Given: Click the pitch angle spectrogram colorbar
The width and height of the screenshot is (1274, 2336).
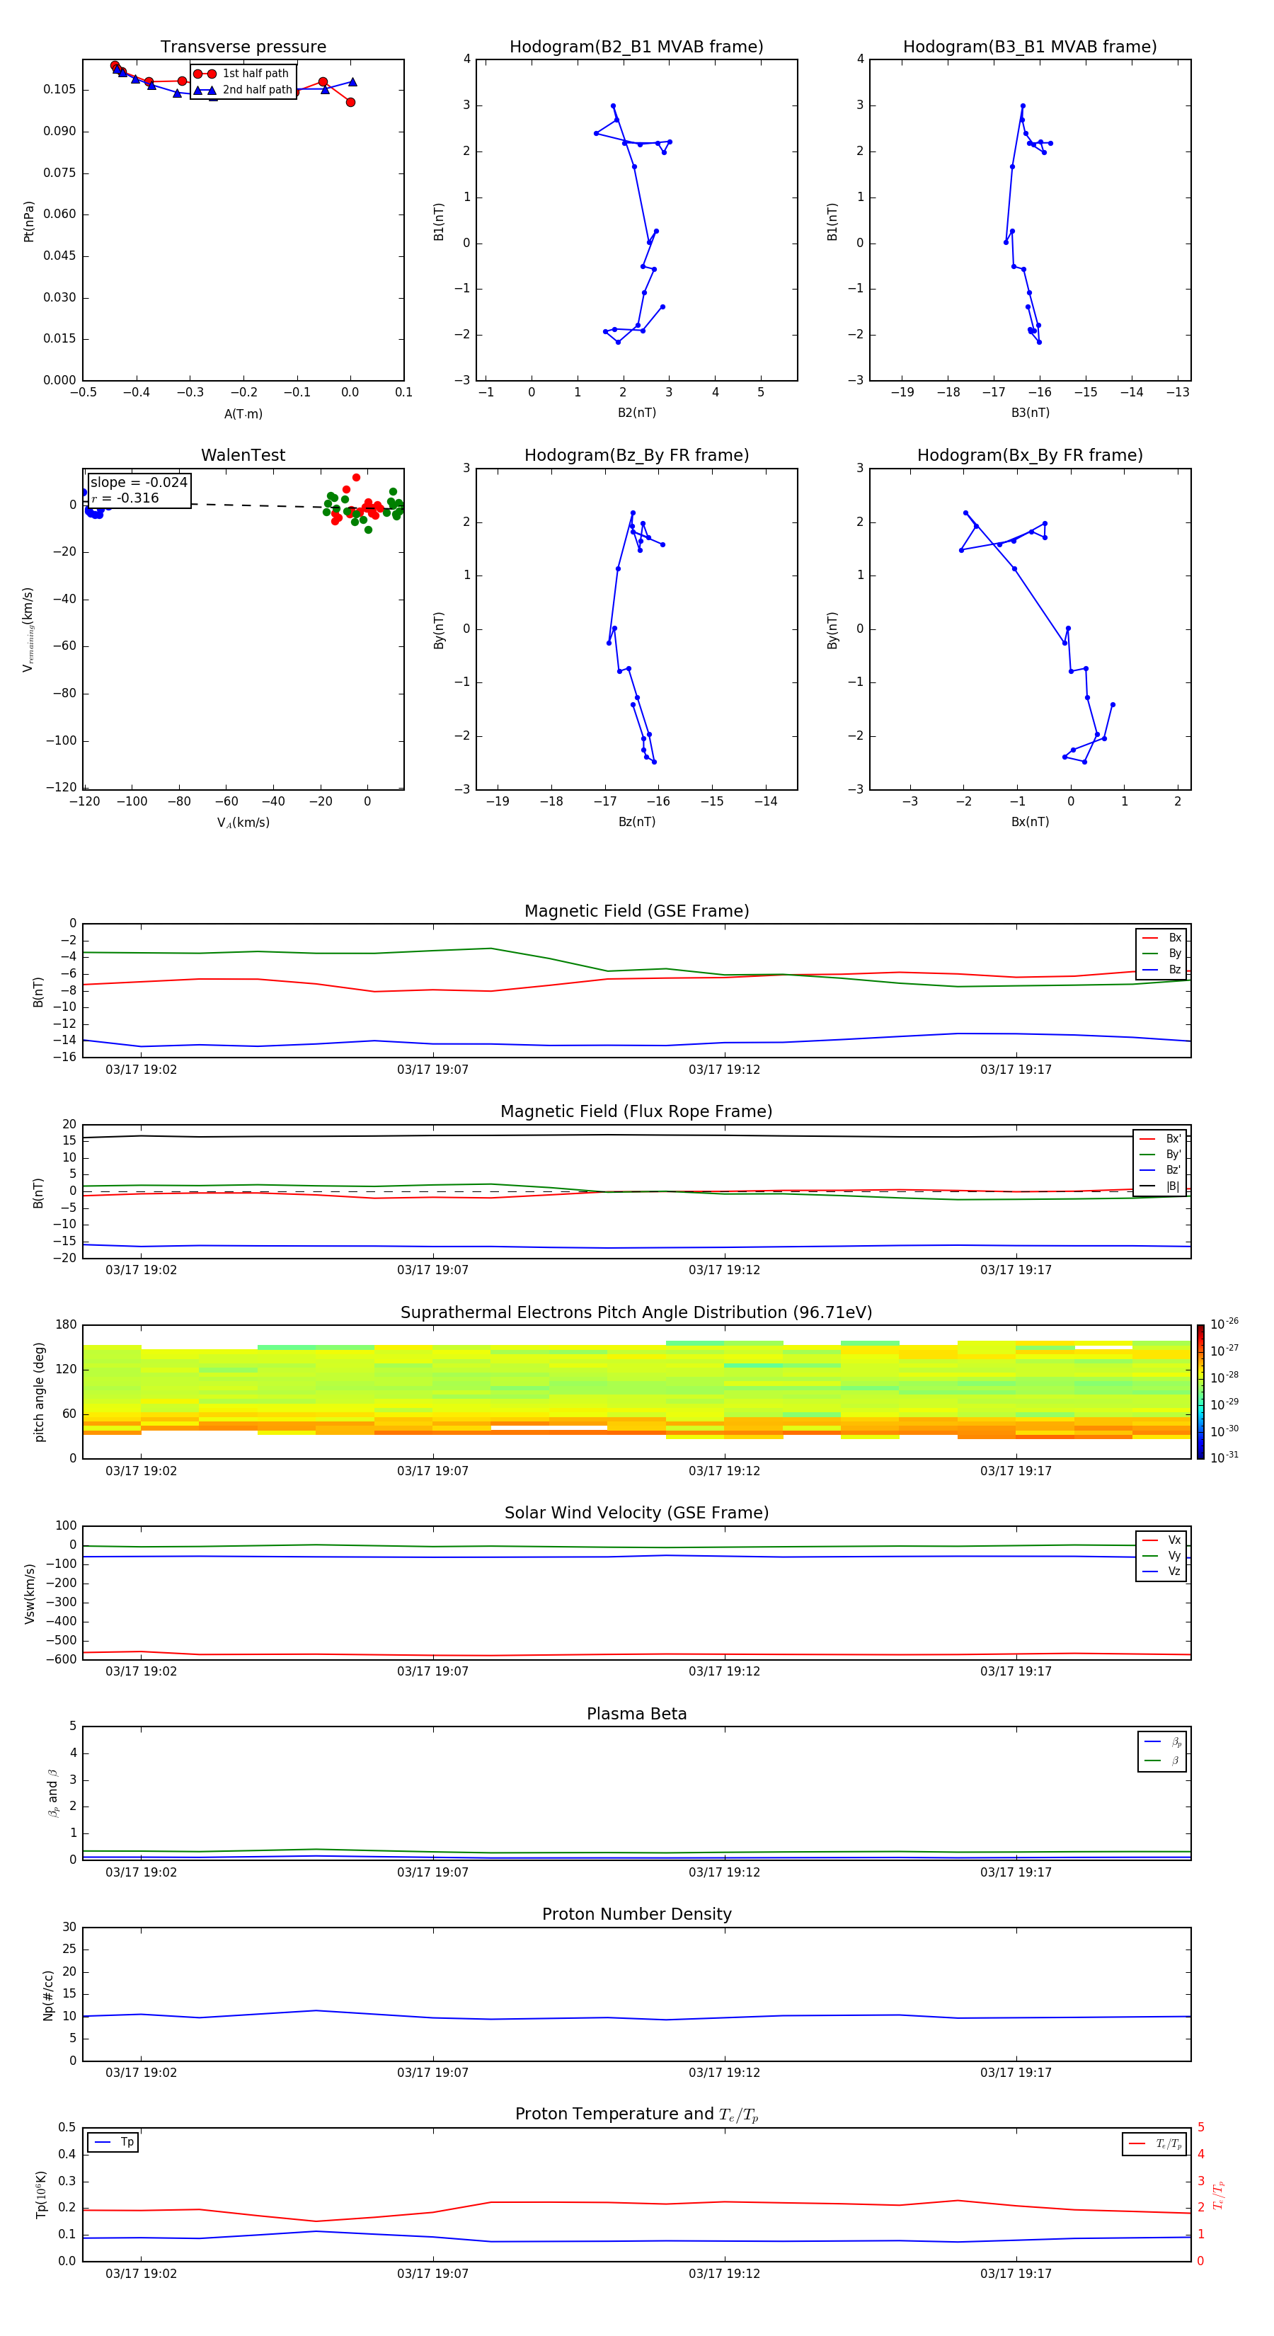Looking at the screenshot, I should click(x=1200, y=1392).
